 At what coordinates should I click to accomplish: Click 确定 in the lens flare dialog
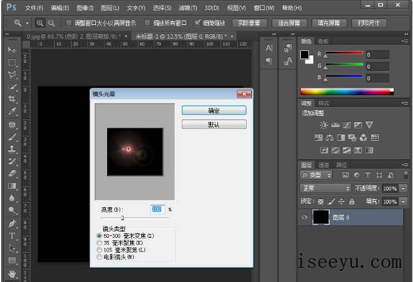click(x=214, y=110)
